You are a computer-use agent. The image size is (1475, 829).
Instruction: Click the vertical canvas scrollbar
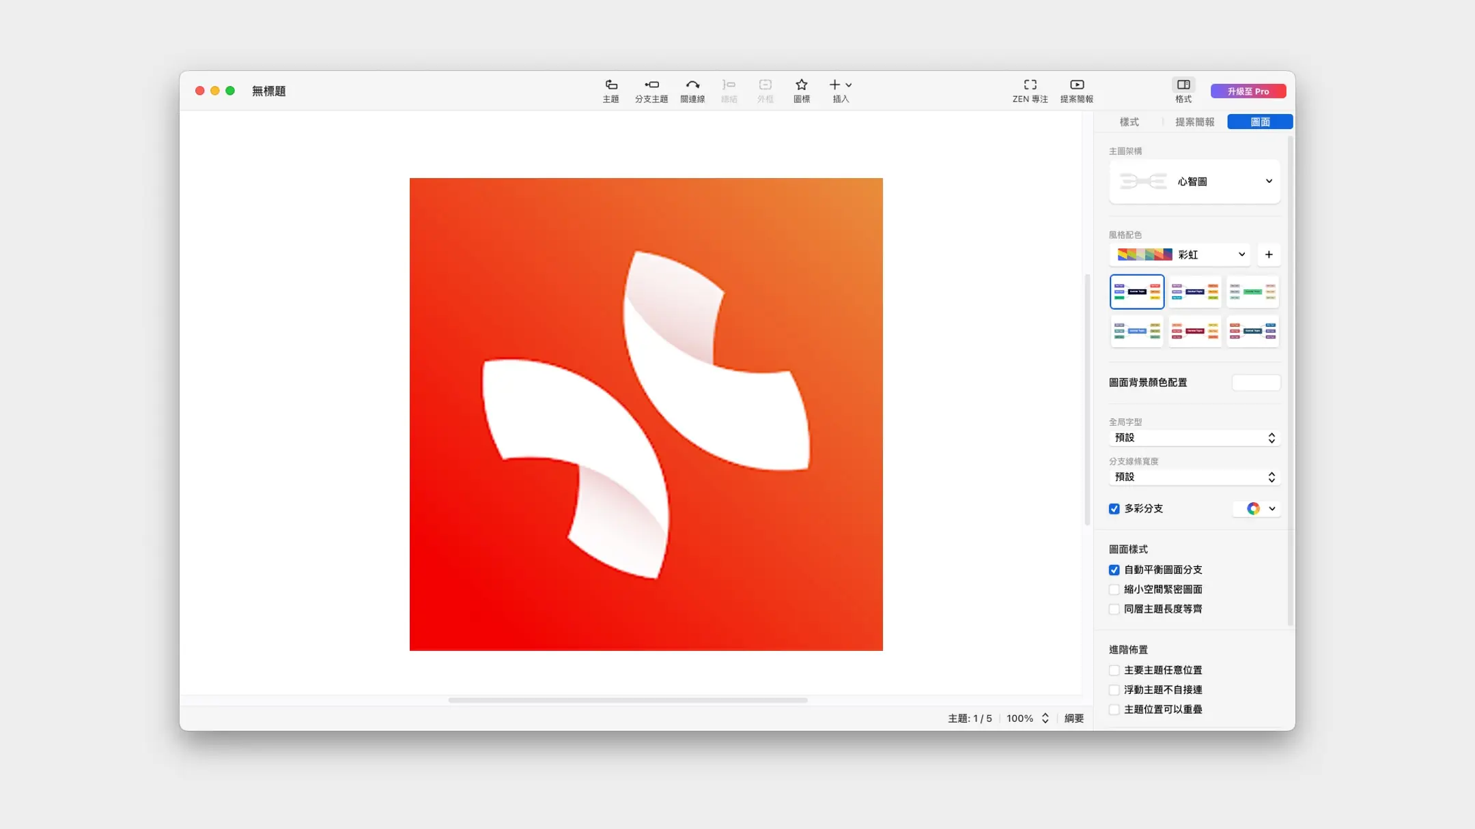pos(1087,399)
